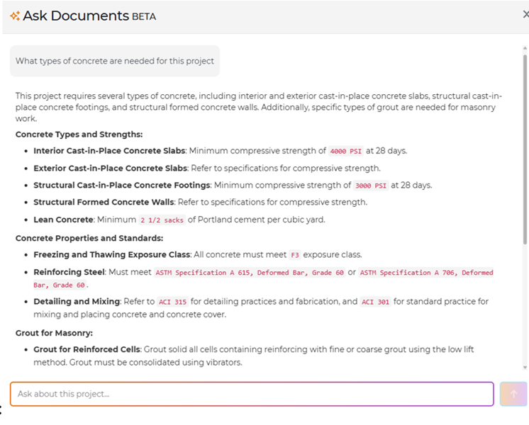This screenshot has height=425, width=529.
Task: Click the '3000 PSI' code value
Action: [371, 186]
